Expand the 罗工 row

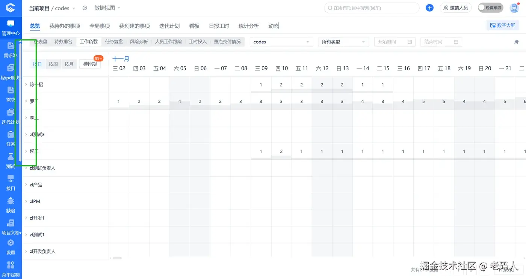click(26, 101)
